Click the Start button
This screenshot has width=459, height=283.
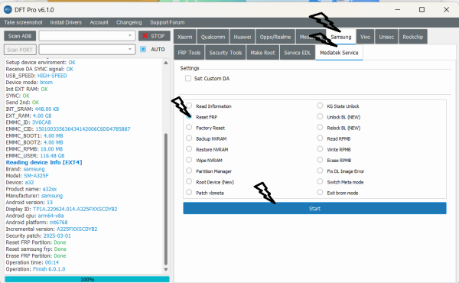[314, 208]
